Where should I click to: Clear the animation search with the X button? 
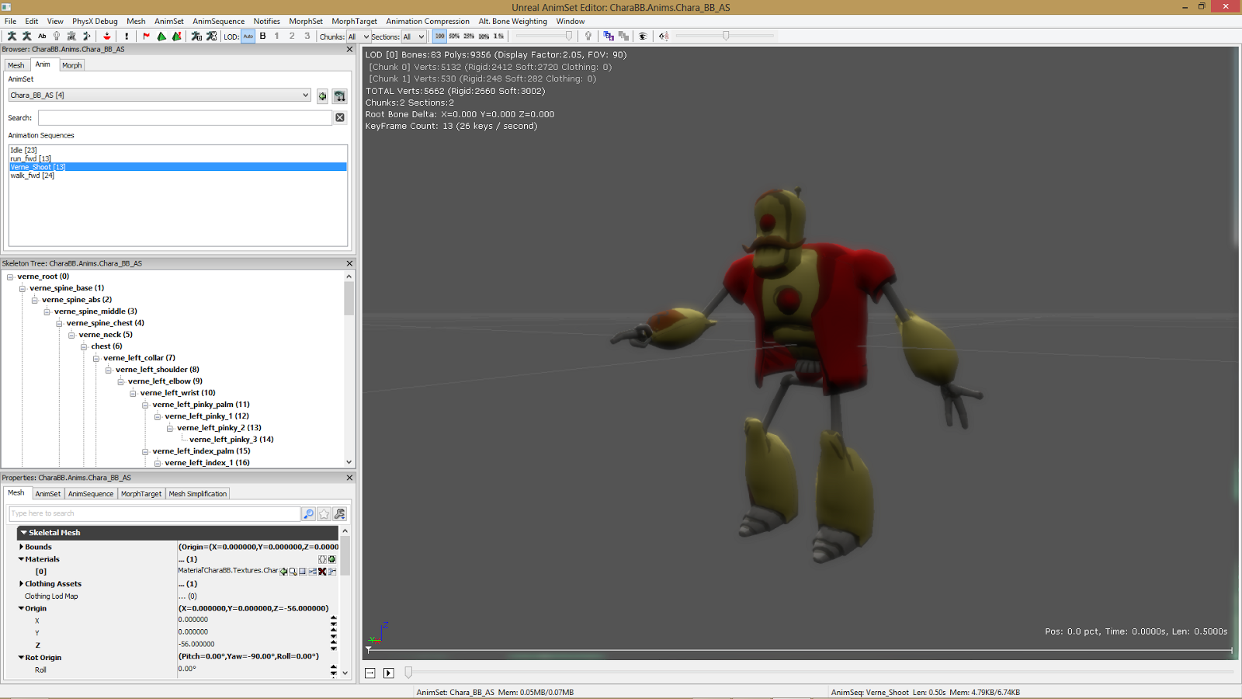tap(340, 117)
